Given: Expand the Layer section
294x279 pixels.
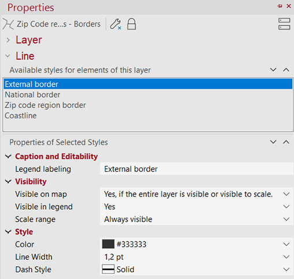Looking at the screenshot, I should pyautogui.click(x=8, y=40).
